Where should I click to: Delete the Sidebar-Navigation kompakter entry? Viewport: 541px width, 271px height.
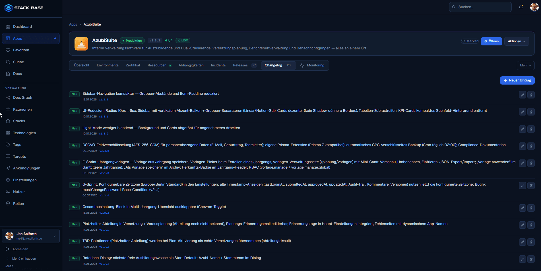tap(531, 95)
